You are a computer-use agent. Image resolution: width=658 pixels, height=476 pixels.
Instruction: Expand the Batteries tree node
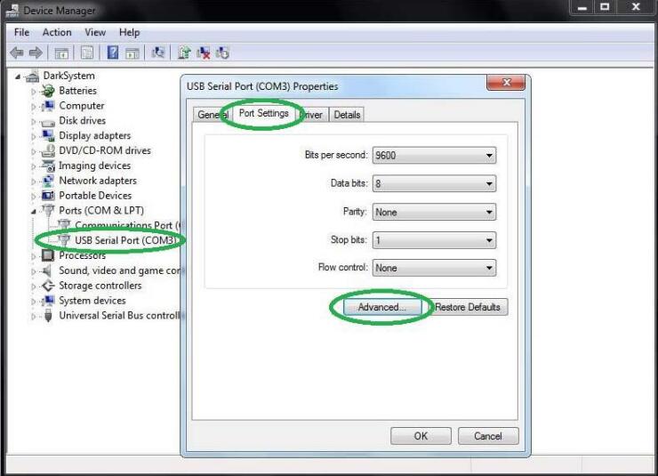[34, 91]
